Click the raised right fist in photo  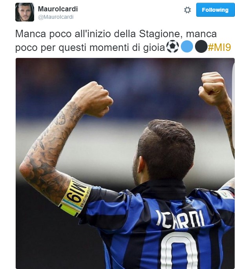click(x=213, y=89)
